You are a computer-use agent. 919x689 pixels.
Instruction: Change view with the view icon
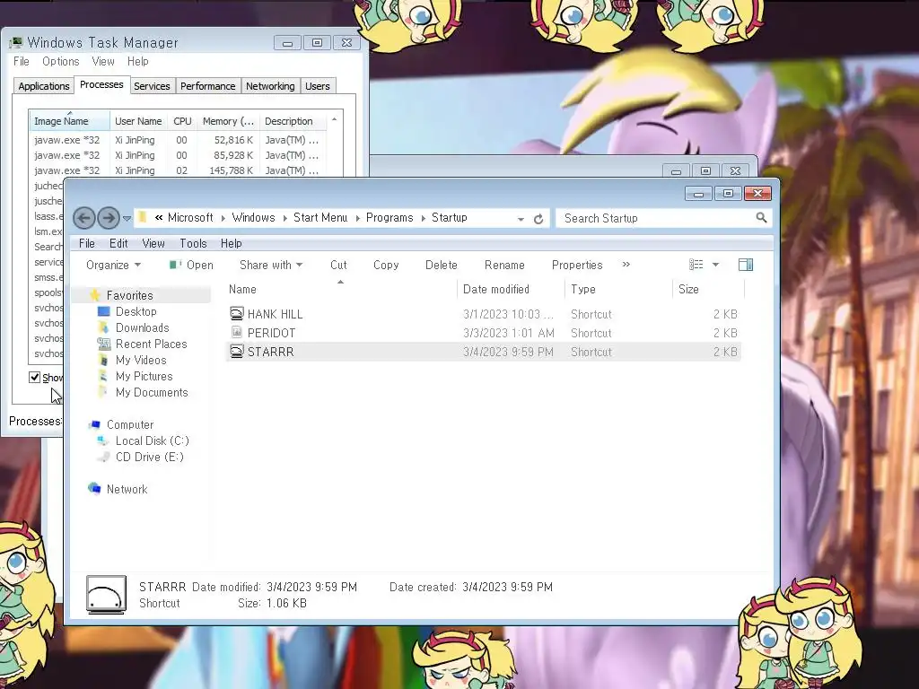696,265
